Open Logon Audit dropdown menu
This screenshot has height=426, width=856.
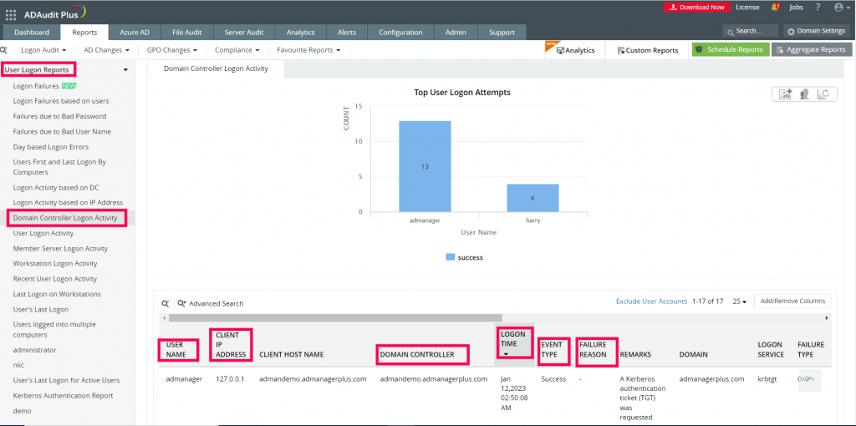[x=43, y=49]
